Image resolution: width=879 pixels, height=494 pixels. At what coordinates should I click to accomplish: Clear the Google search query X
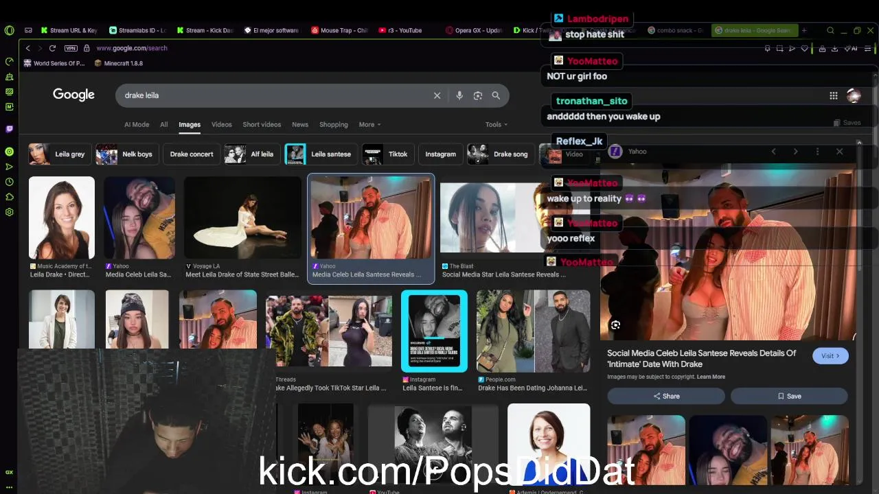pyautogui.click(x=437, y=95)
